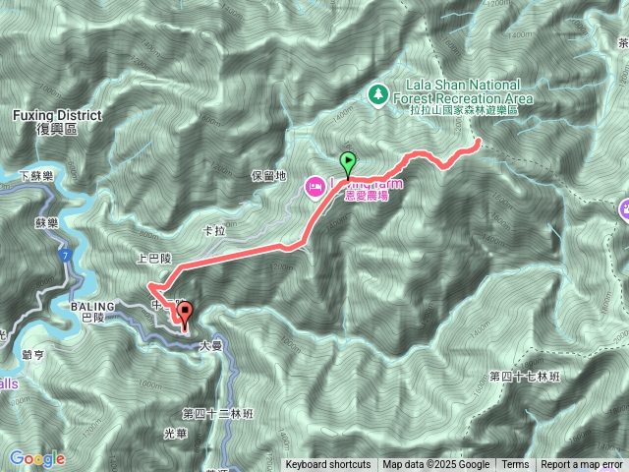Click the 保留地 label
The image size is (629, 472).
click(x=268, y=176)
